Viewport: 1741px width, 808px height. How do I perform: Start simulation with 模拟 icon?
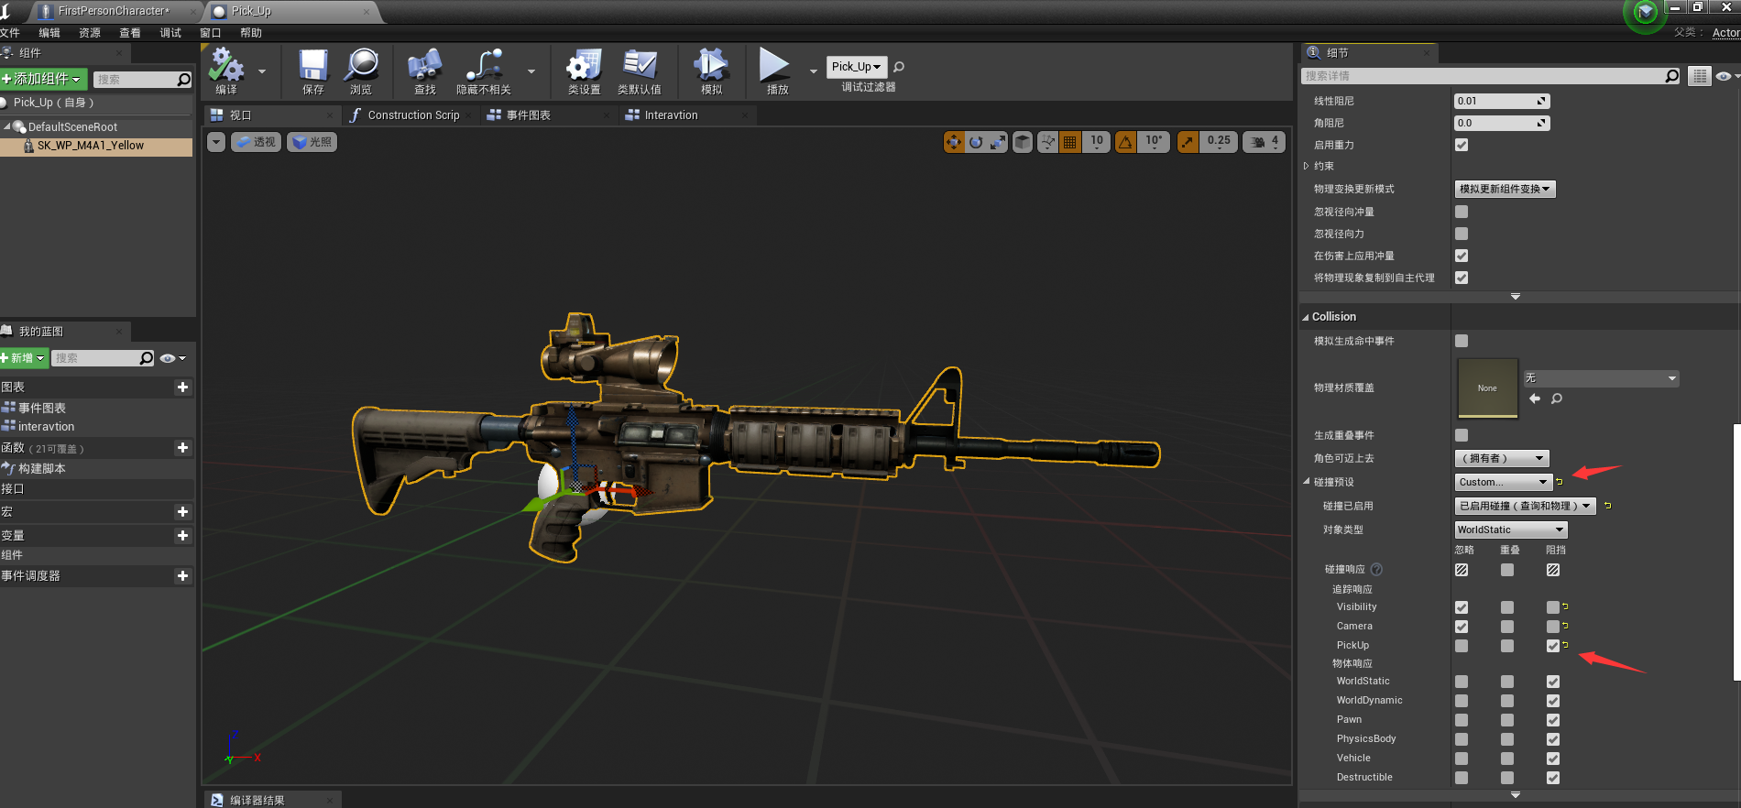pos(711,71)
